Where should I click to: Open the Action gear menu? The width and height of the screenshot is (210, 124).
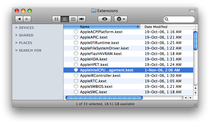121,19
